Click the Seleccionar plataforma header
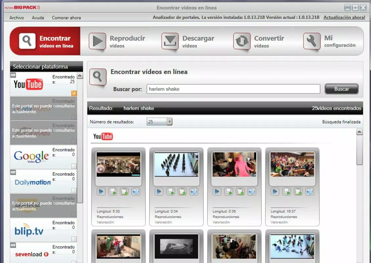The image size is (371, 263). [x=46, y=67]
